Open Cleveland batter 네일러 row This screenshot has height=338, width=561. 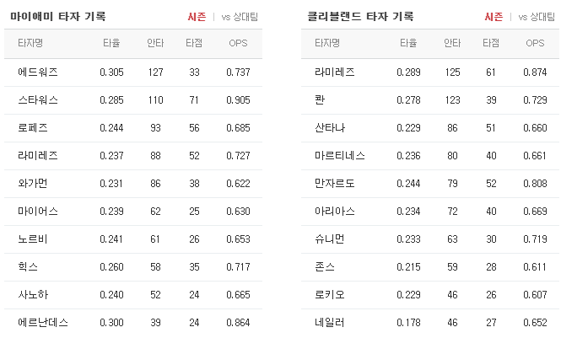pyautogui.click(x=430, y=323)
